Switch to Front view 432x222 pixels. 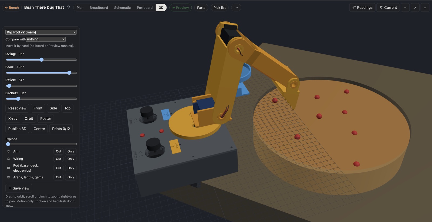[x=38, y=108]
